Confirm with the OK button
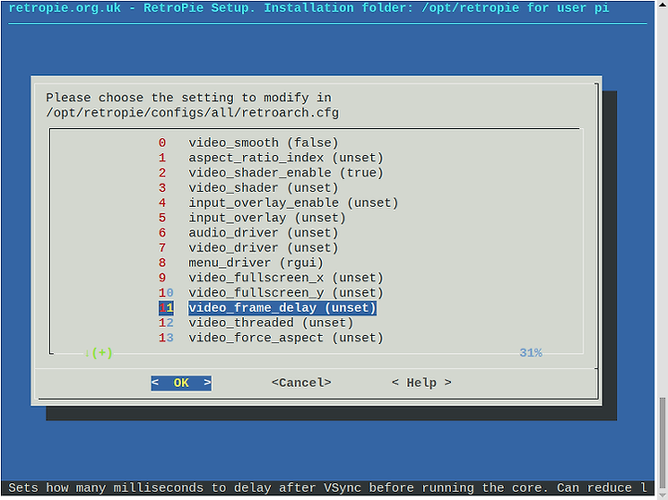 coord(181,383)
